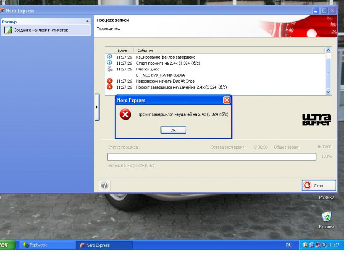Open the Пуск start button

[7, 245]
